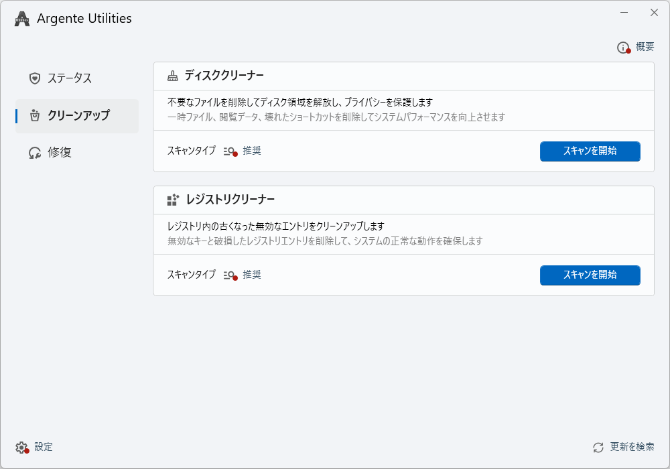Click the cleanup bucket icon in the sidebar
This screenshot has width=670, height=469.
pos(35,116)
